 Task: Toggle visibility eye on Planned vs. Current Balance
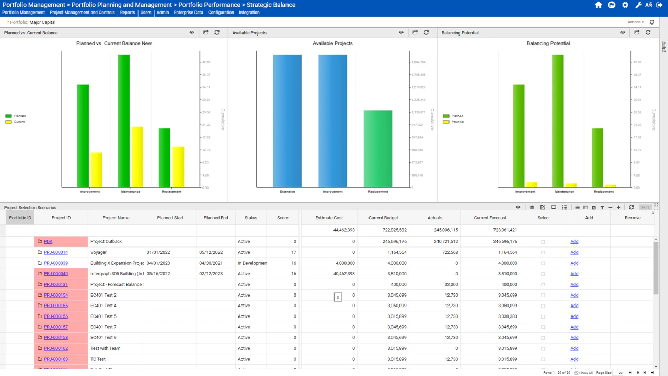coord(192,32)
